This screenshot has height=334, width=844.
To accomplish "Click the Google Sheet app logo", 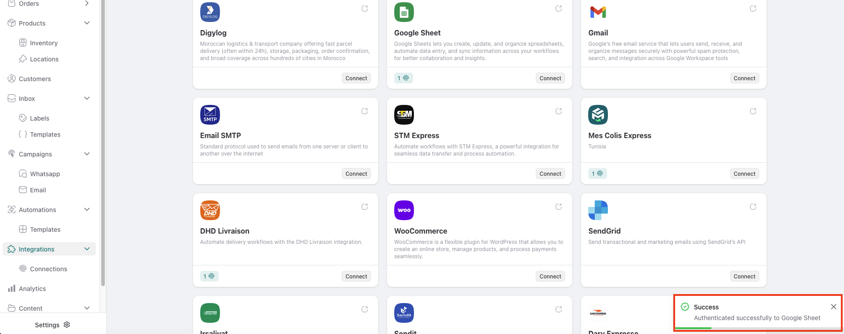I will point(404,12).
